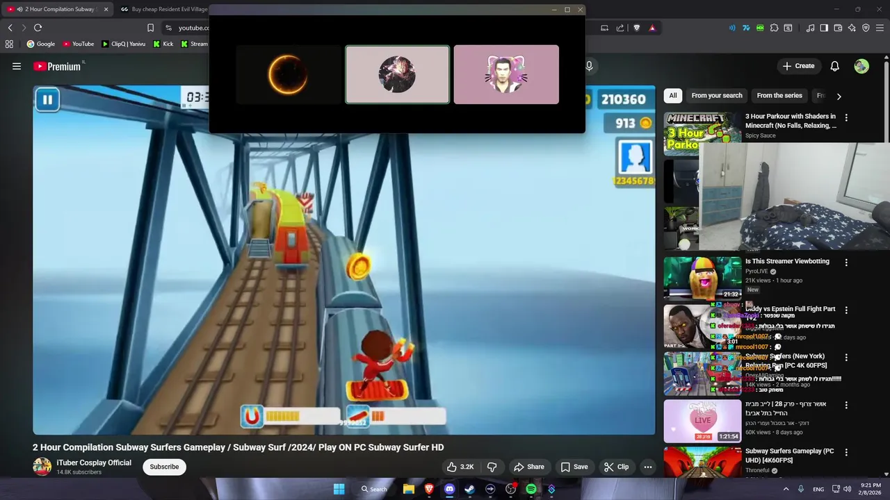Open Steam from the taskbar
890x500 pixels.
click(x=469, y=489)
